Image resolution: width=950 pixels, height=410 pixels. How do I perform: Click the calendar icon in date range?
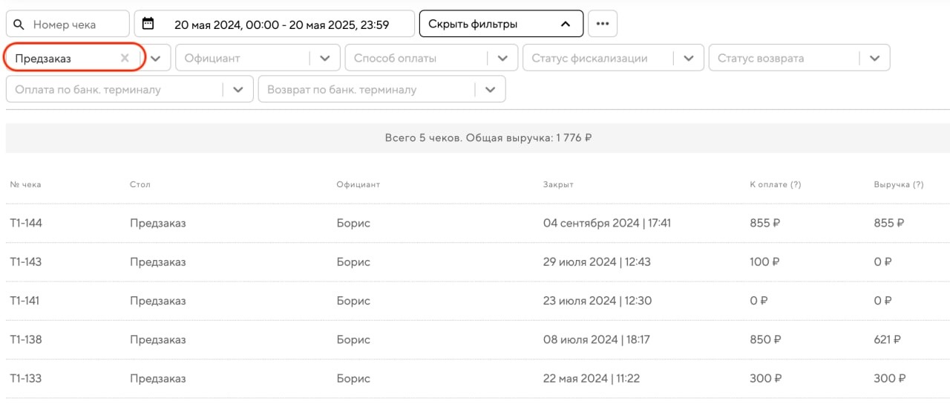pyautogui.click(x=148, y=24)
